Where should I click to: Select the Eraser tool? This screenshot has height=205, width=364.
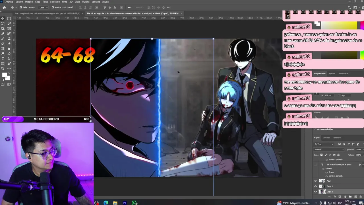click(9, 44)
